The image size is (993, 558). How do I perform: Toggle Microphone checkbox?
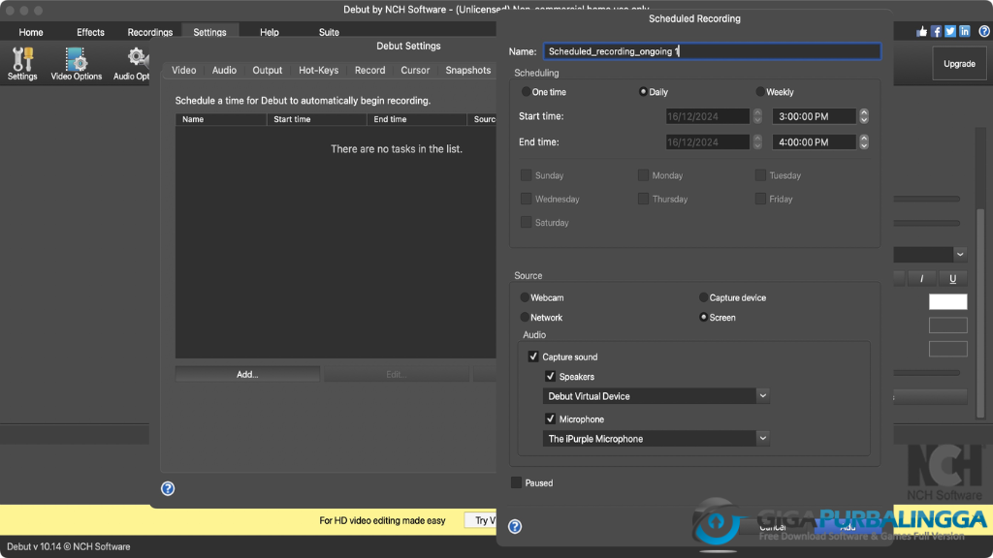pyautogui.click(x=551, y=418)
